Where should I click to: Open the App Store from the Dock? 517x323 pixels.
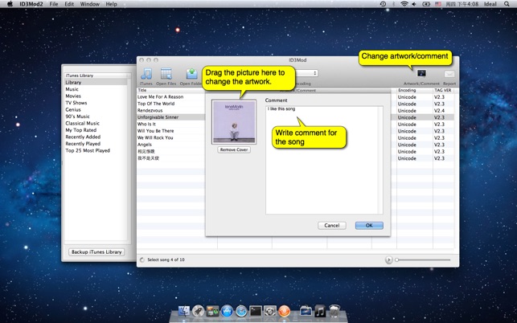[228, 311]
